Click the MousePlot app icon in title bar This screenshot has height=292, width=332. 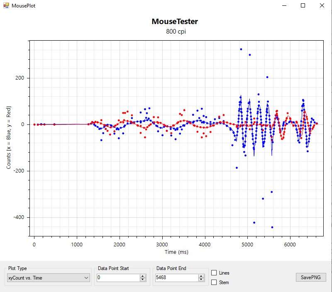(x=6, y=6)
